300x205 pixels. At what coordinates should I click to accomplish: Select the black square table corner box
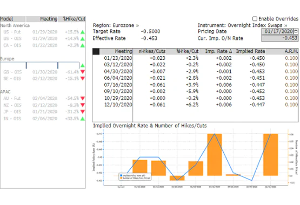coord(96,52)
